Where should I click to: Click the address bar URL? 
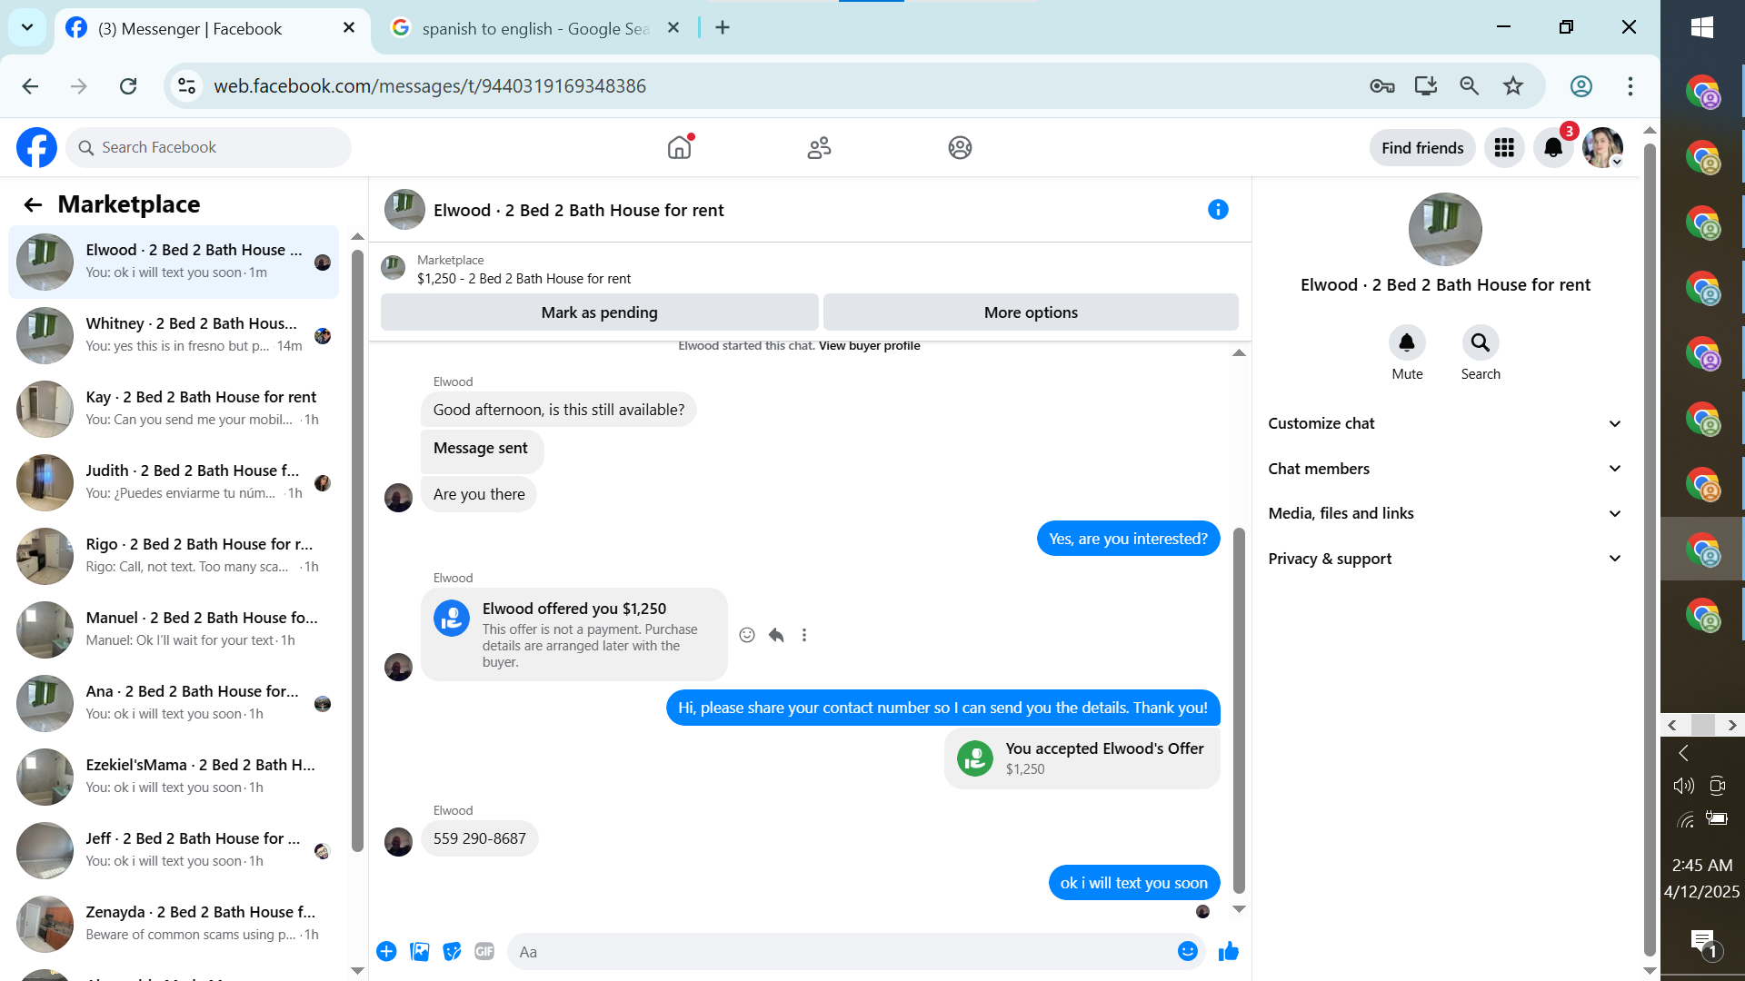point(430,86)
